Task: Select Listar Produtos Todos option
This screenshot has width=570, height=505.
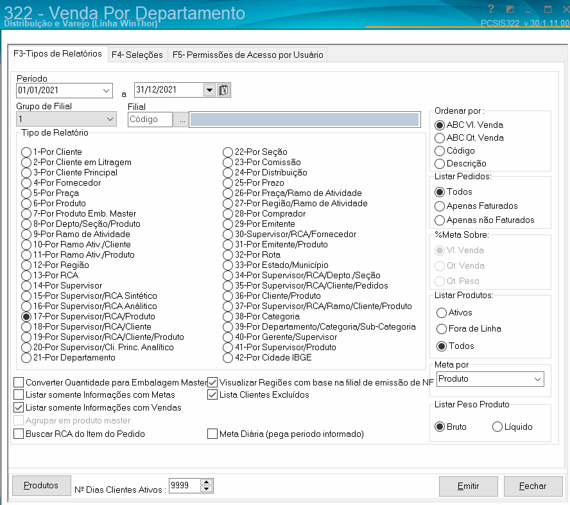Action: point(455,346)
